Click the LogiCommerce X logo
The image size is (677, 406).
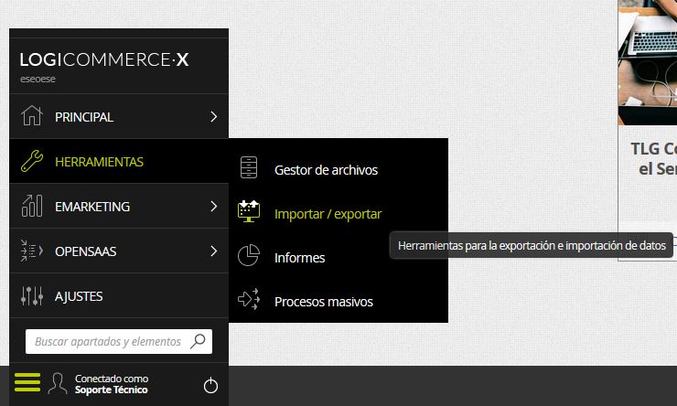coord(104,59)
